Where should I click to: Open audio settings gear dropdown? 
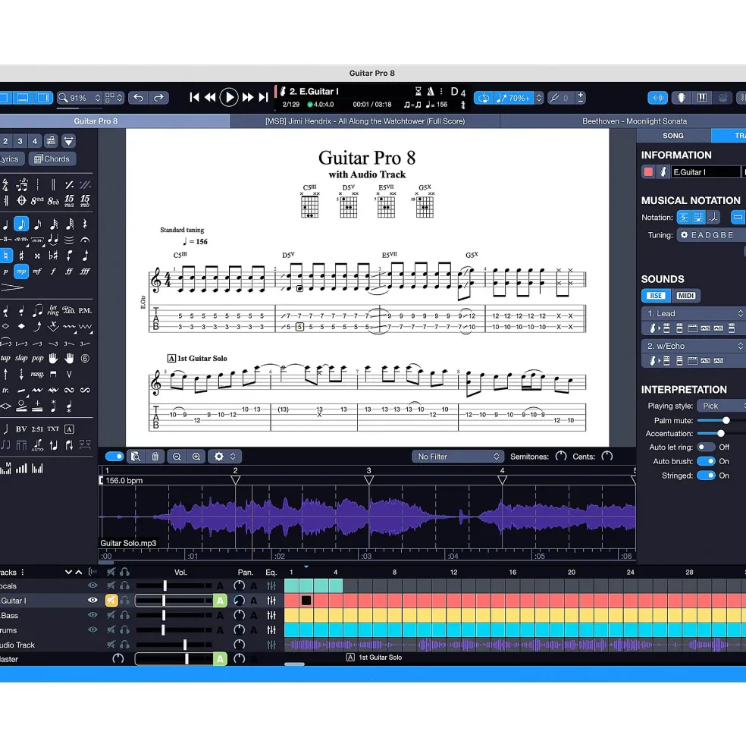(225, 457)
